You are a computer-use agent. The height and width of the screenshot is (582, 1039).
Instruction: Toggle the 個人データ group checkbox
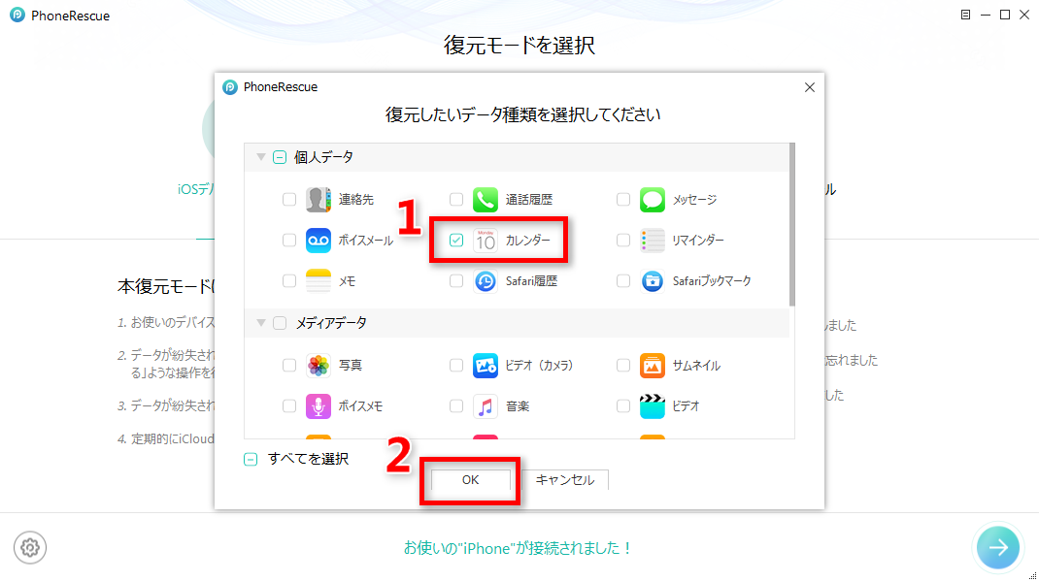[280, 157]
